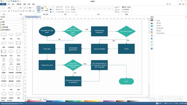The width and height of the screenshot is (187, 105).
Task: Switch to Radar Chart Steps document tab
Action: point(32,17)
